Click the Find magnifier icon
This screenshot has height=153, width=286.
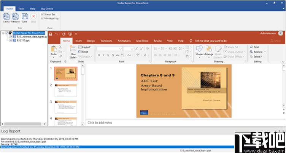[251, 47]
